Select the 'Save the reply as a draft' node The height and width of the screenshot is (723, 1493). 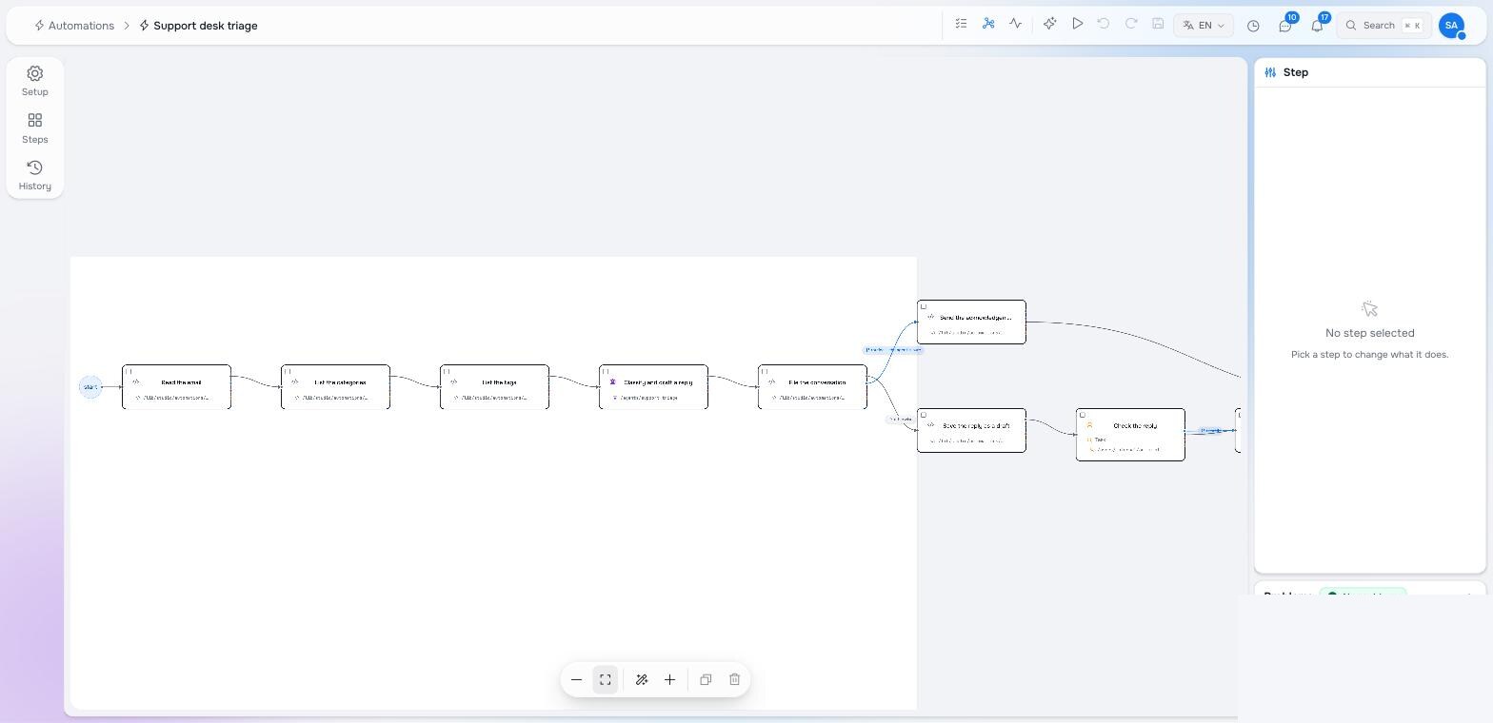pos(971,431)
